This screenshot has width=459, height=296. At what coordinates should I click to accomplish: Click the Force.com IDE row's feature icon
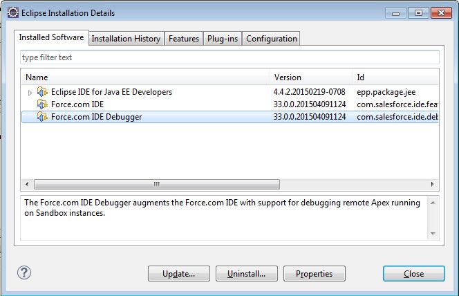pos(42,104)
